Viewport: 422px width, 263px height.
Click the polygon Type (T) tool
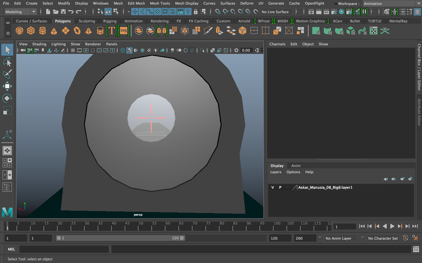point(112,31)
